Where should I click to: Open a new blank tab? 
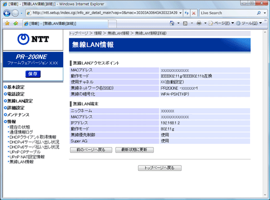tap(112, 24)
